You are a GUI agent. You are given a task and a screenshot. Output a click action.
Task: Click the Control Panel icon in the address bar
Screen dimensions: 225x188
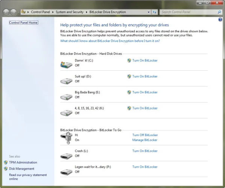(24, 12)
